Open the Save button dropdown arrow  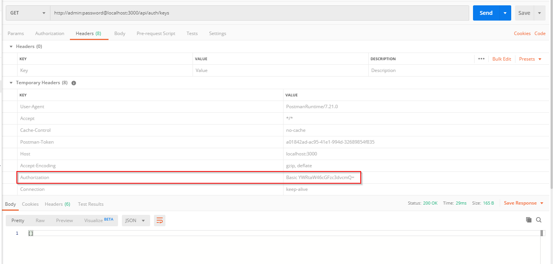(x=539, y=13)
